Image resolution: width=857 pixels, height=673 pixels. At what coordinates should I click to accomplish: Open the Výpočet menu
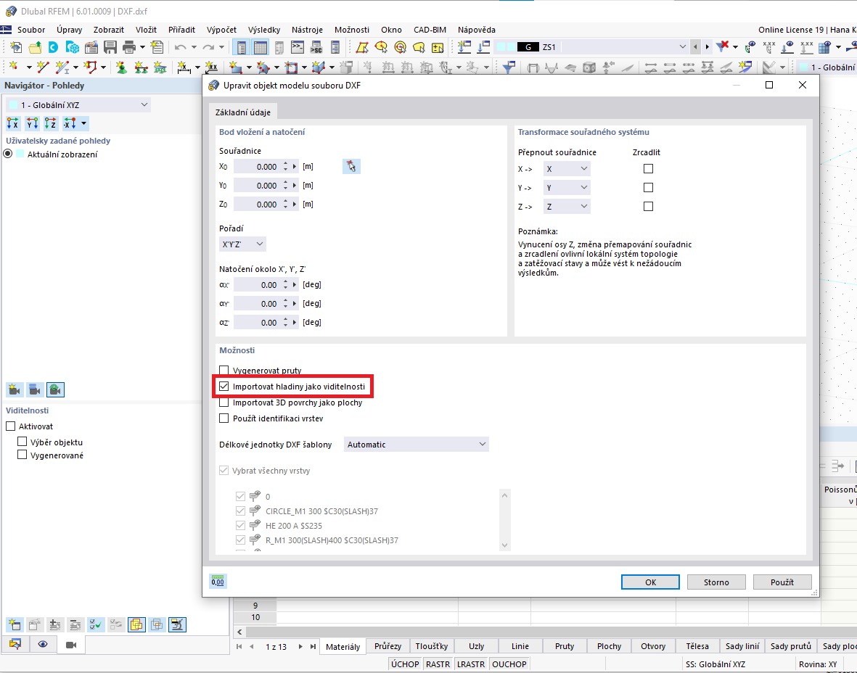tap(221, 30)
